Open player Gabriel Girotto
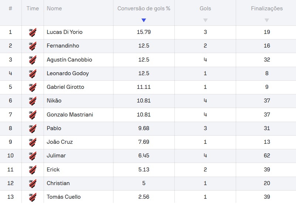Image resolution: width=296 pixels, height=205 pixels. tap(65, 87)
